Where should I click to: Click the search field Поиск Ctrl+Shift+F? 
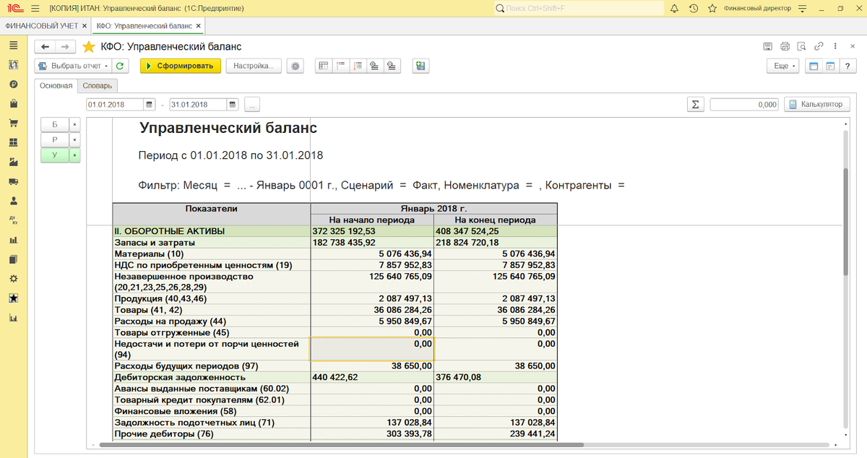click(x=579, y=8)
